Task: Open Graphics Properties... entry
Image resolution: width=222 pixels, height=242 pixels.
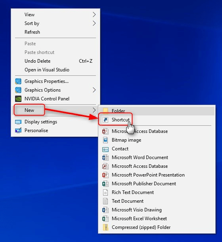Action: [x=55, y=81]
